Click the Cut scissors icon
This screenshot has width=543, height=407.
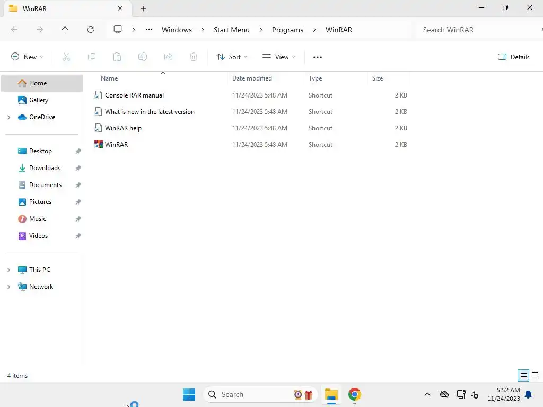click(x=66, y=57)
